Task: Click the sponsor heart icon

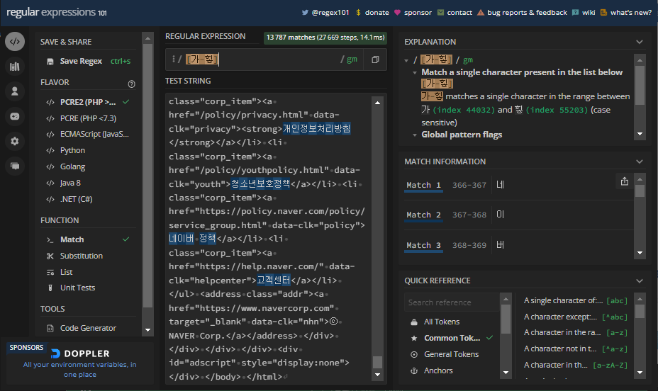Action: coord(397,13)
